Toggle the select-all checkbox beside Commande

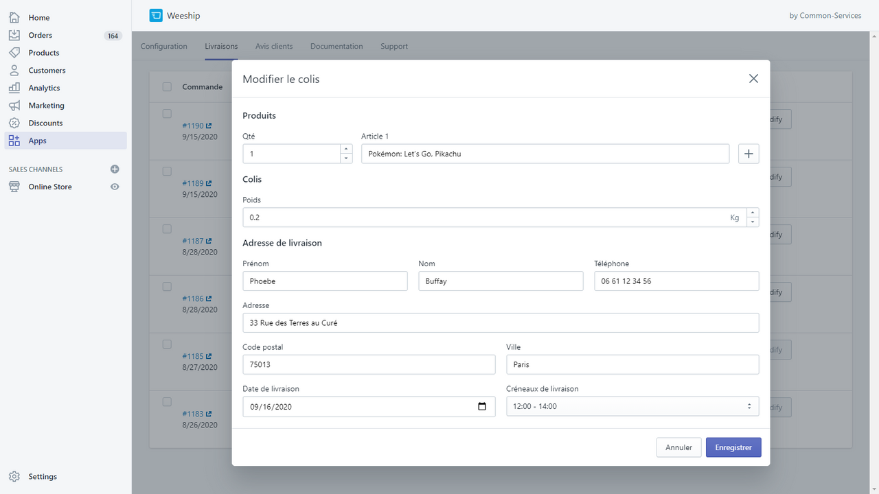coord(167,86)
